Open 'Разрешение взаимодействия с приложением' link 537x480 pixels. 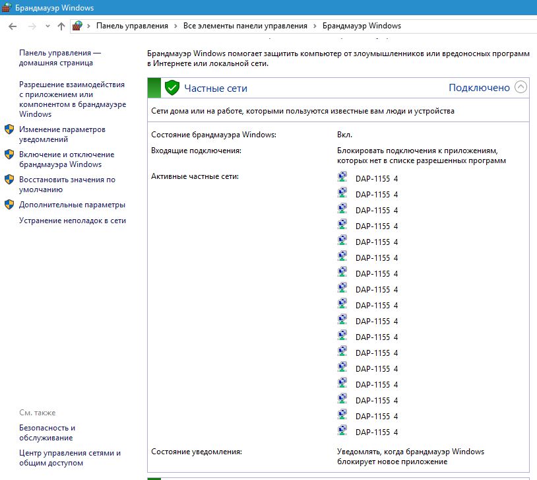click(x=72, y=99)
